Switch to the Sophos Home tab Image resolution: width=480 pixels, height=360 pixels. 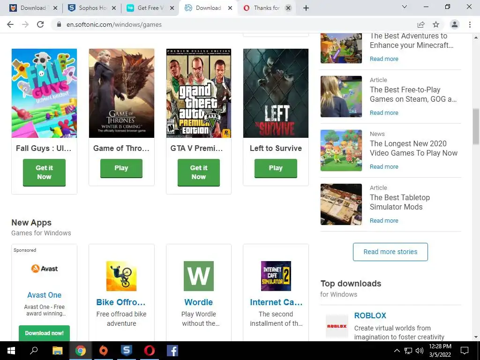pos(92,8)
